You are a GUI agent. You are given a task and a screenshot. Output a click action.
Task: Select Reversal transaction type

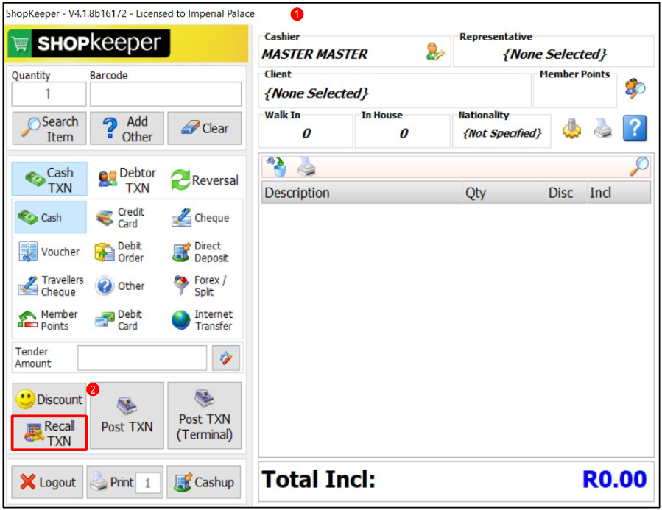pos(205,180)
